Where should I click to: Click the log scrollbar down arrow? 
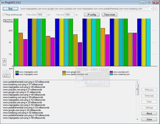coord(137,119)
